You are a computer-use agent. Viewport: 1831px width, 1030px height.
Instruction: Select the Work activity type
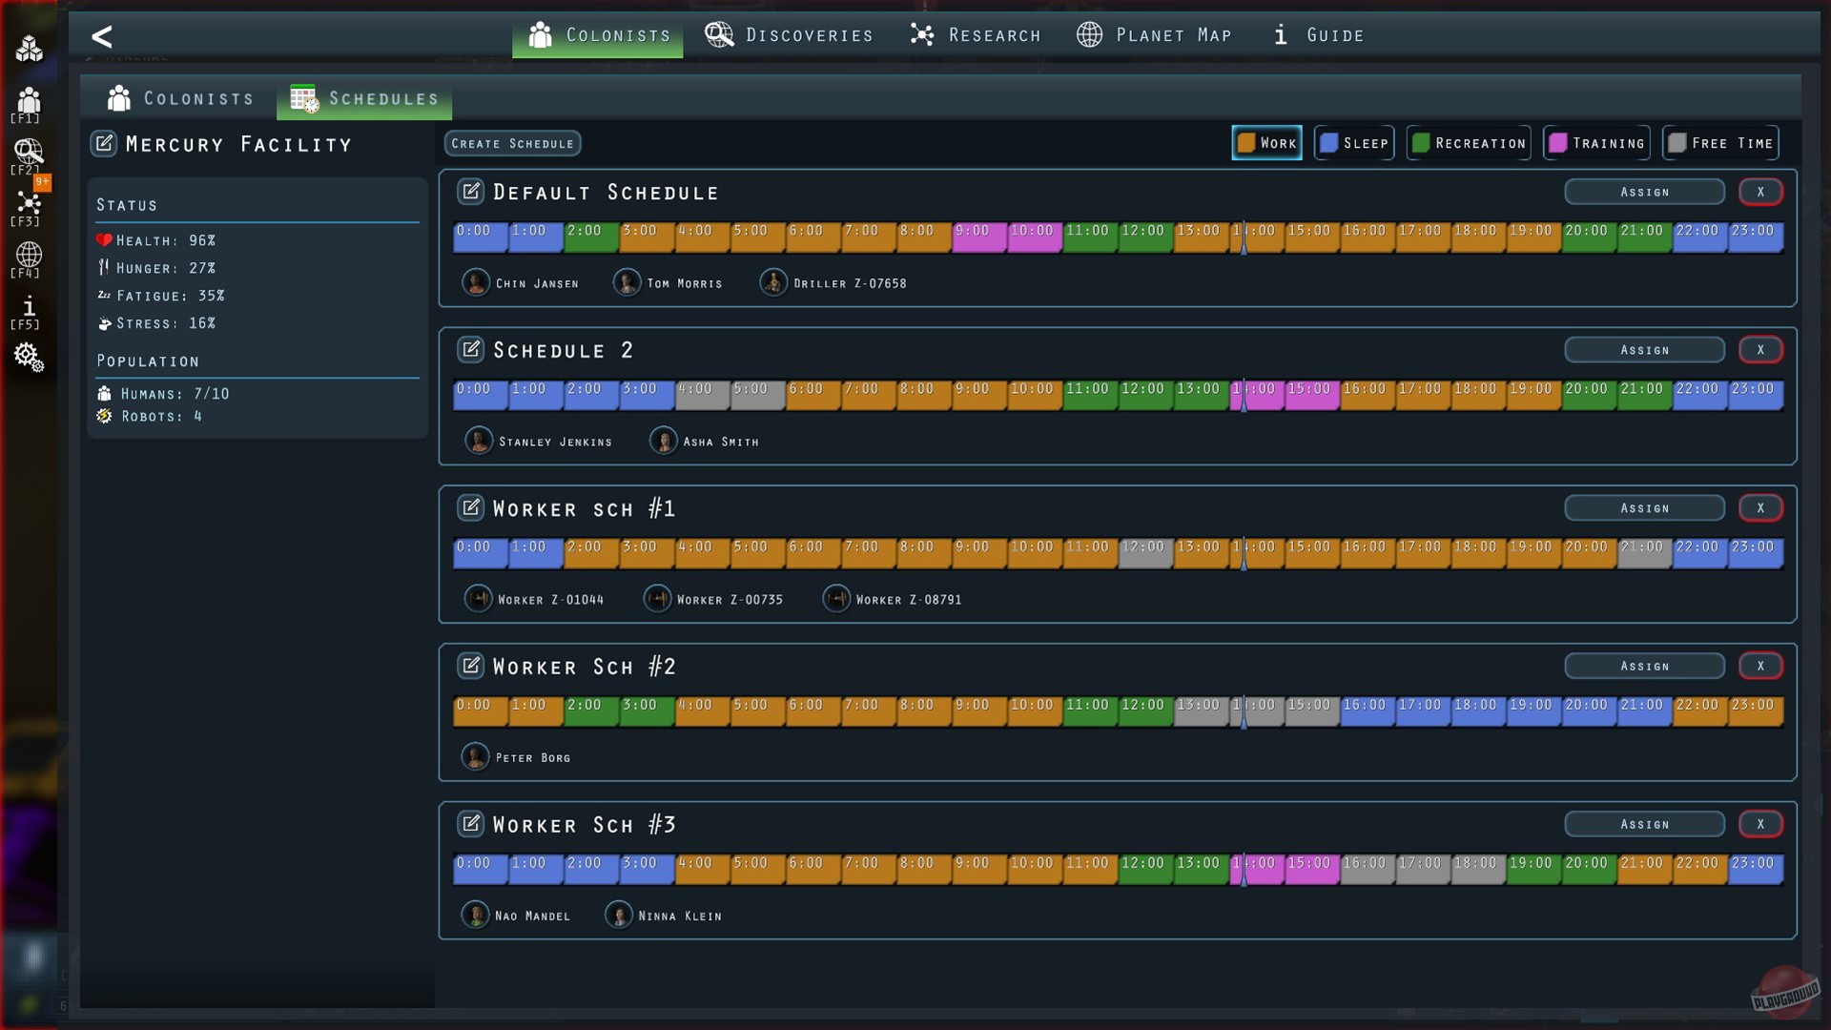coord(1266,143)
